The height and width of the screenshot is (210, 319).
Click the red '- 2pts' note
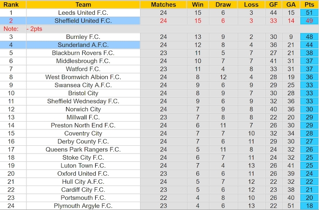tap(34, 29)
